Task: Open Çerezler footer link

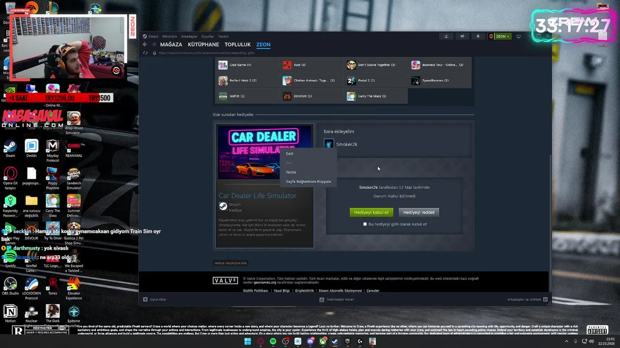Action: (x=373, y=290)
